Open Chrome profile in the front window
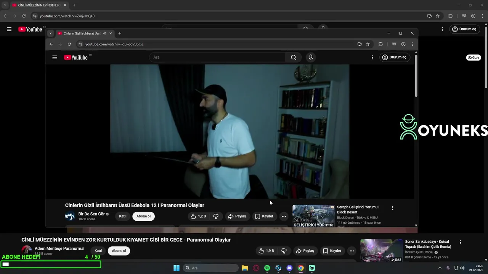The height and width of the screenshot is (274, 488). pos(403,44)
